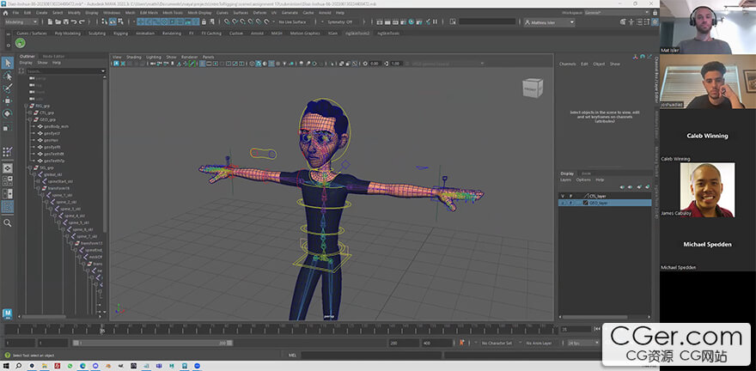Toggle playback P box on CTL_layer
The width and height of the screenshot is (756, 371).
coord(571,196)
